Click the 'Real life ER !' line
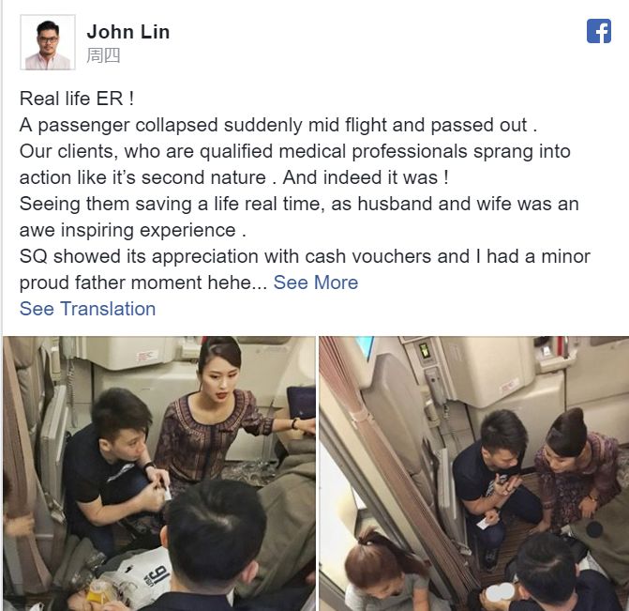629x611 pixels. (x=77, y=99)
